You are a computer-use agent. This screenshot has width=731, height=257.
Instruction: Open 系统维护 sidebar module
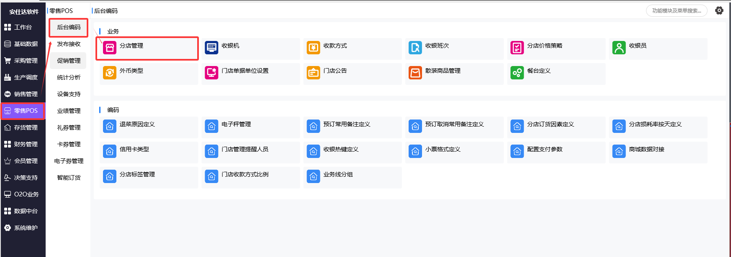(x=23, y=228)
